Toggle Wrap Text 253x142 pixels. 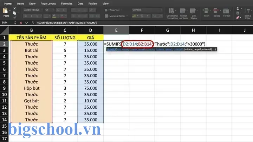pos(113,10)
